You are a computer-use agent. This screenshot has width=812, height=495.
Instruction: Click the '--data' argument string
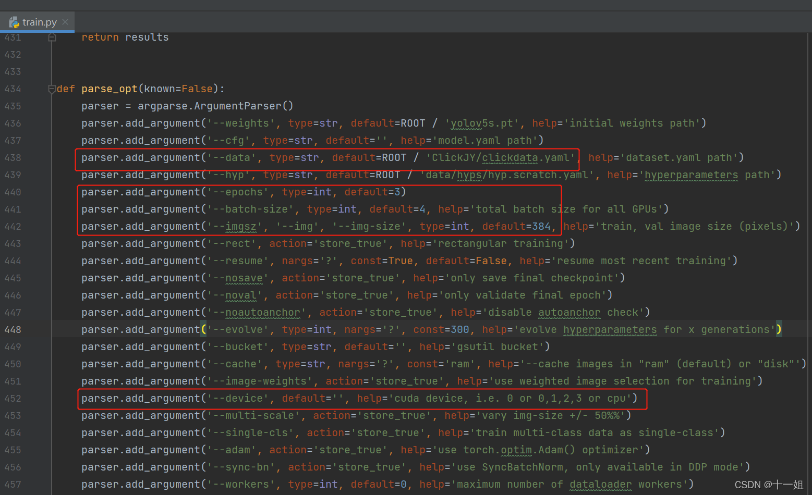pos(232,158)
